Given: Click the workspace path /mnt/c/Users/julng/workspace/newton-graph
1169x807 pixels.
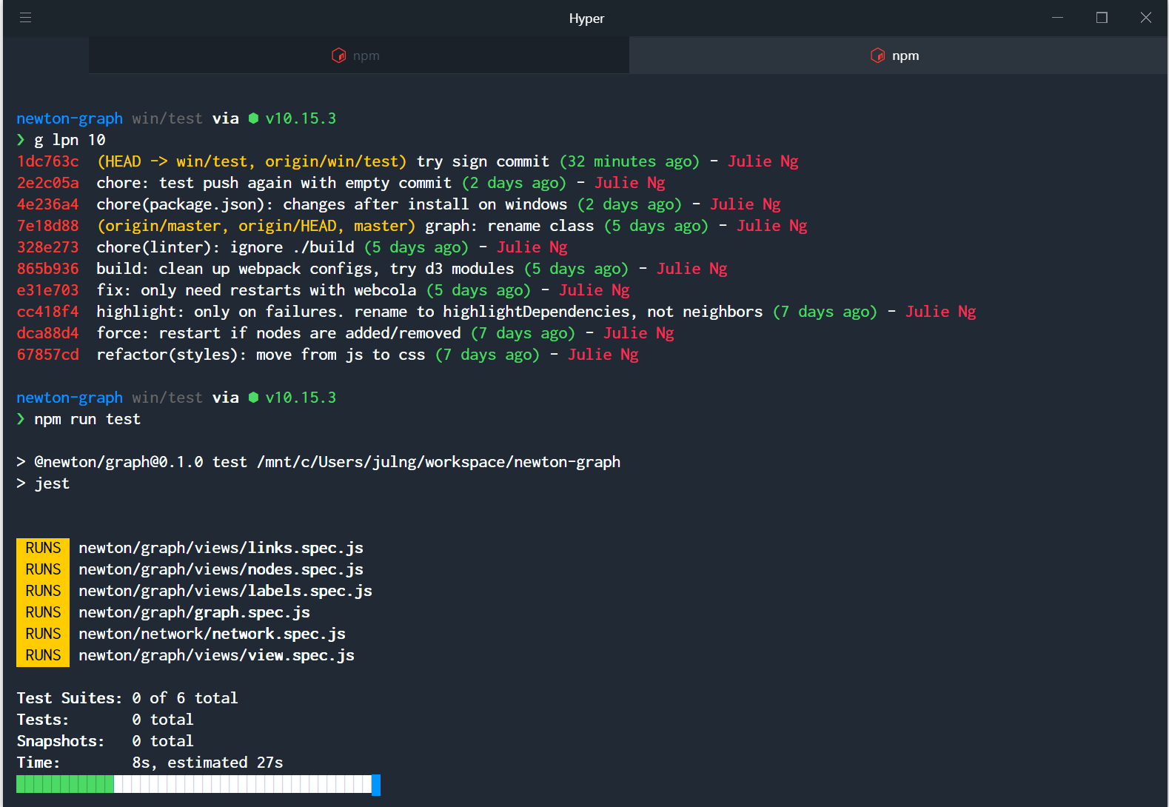Looking at the screenshot, I should click(x=439, y=462).
